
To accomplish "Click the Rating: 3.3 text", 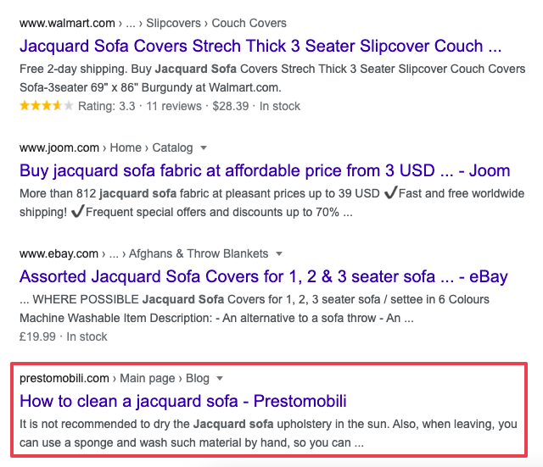I will click(107, 106).
